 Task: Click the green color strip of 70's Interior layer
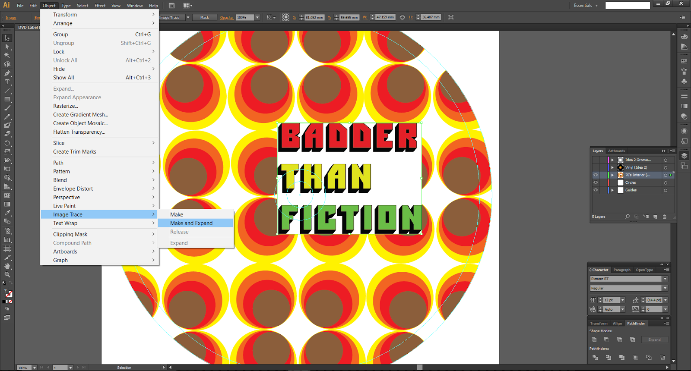pos(609,175)
